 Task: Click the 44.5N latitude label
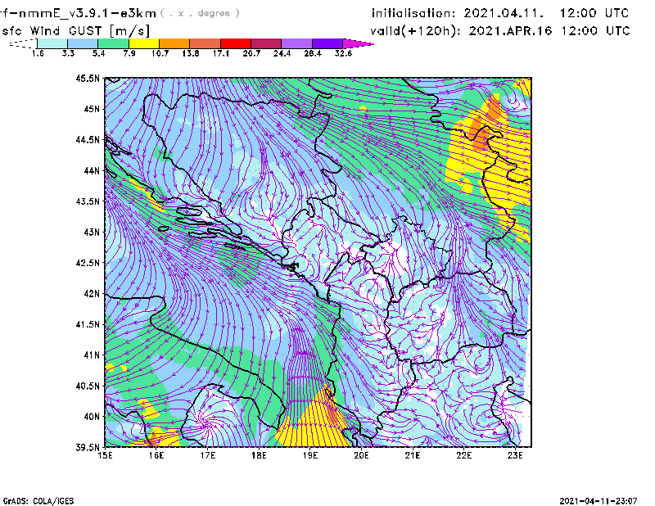[88, 139]
